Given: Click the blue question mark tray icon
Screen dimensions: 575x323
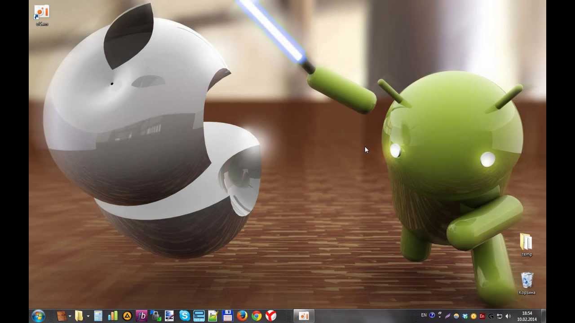Looking at the screenshot, I should click(432, 315).
